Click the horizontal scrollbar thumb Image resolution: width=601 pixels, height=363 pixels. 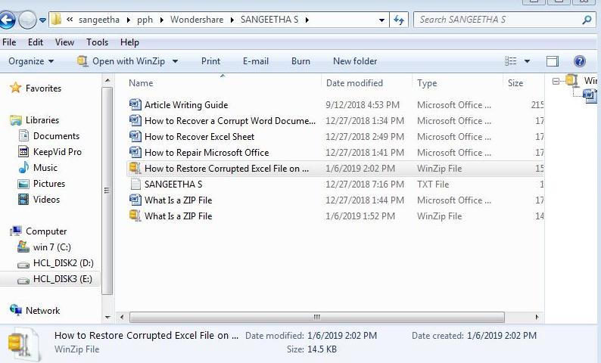click(316, 317)
